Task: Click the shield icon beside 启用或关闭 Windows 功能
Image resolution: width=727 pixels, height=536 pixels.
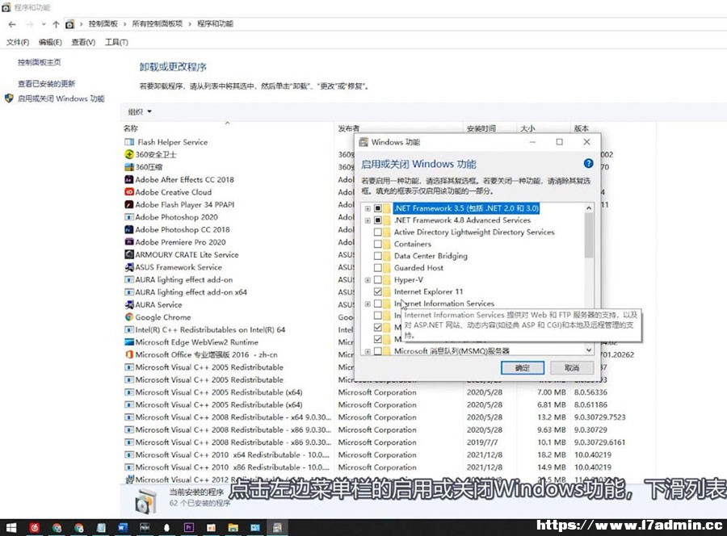Action: [9, 98]
